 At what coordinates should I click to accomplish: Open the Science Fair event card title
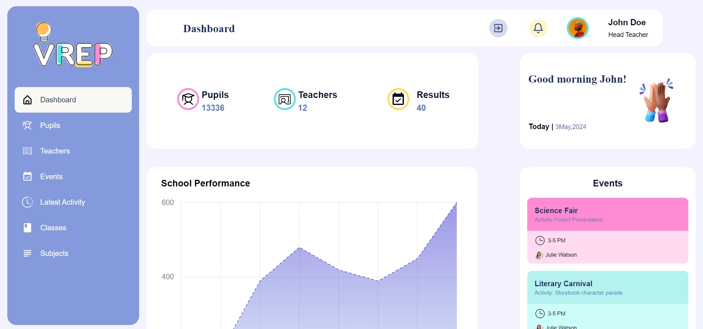coord(556,211)
